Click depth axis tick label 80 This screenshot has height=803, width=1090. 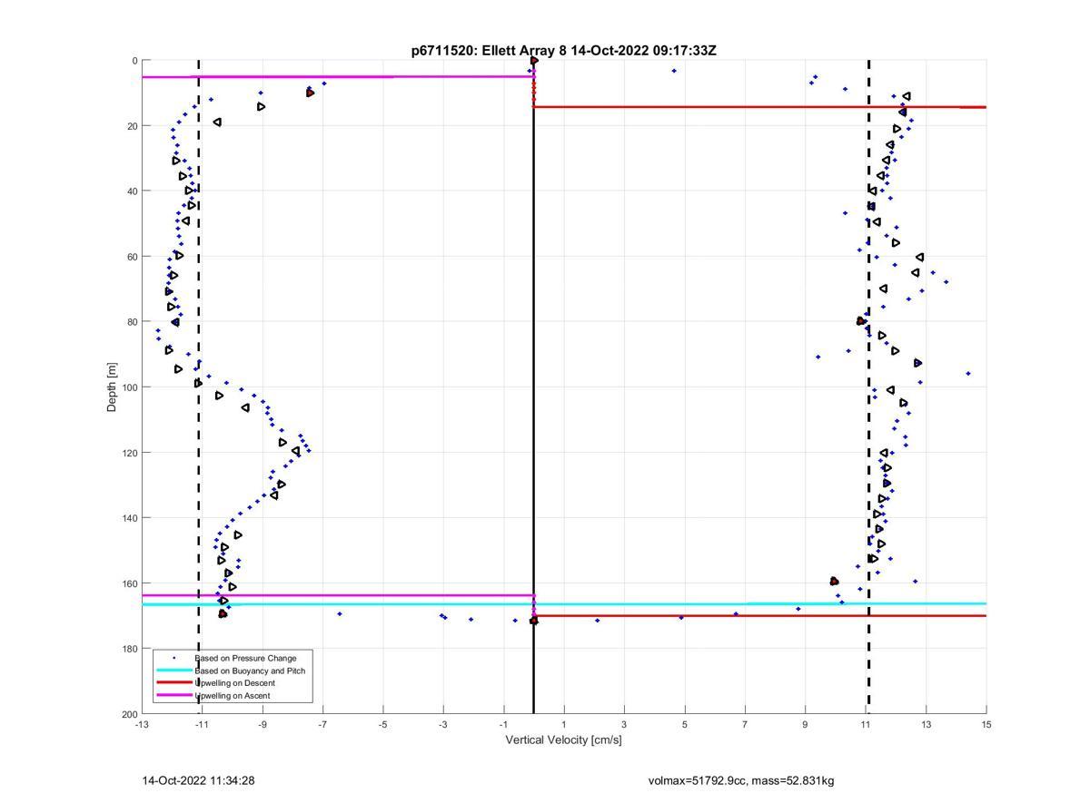(x=132, y=322)
